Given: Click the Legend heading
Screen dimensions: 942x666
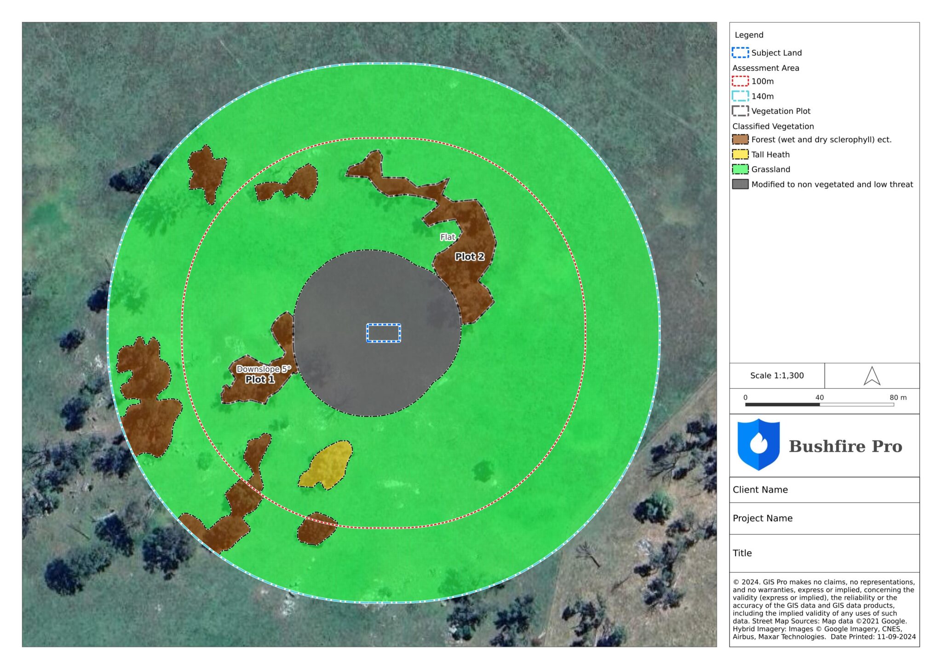Looking at the screenshot, I should pos(749,35).
